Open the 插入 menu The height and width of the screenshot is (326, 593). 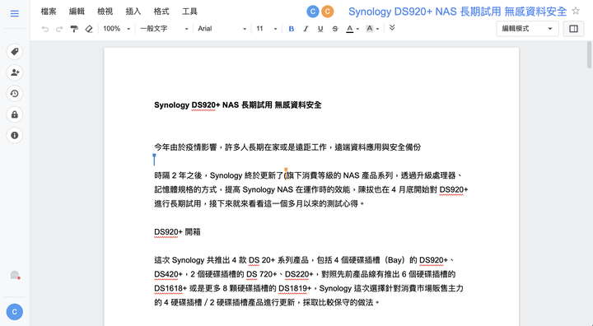(133, 12)
